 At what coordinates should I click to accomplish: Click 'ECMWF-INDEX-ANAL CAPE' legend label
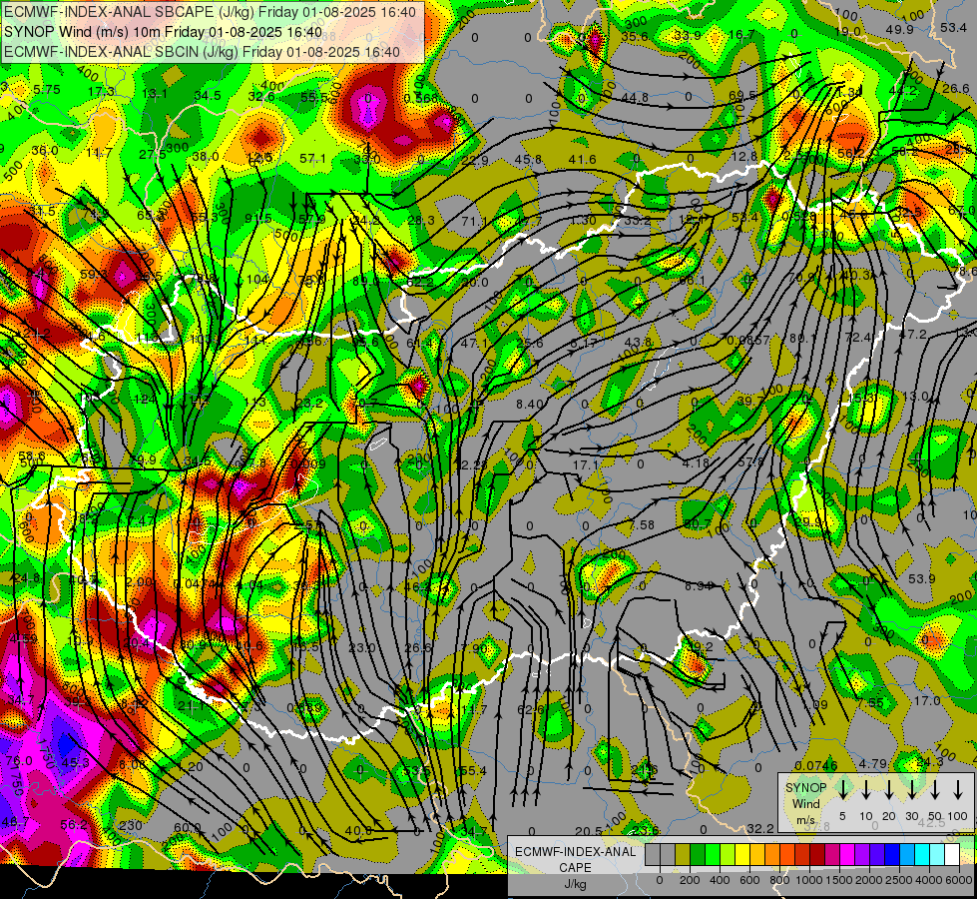tap(575, 860)
